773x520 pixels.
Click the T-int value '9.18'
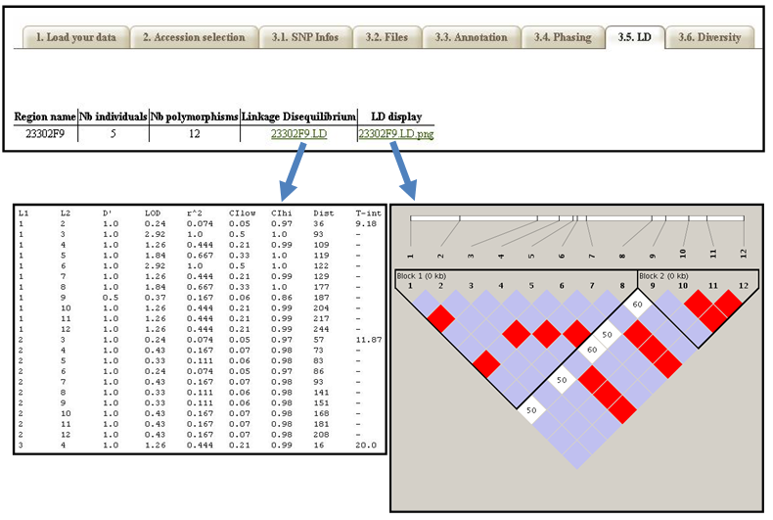pyautogui.click(x=366, y=223)
